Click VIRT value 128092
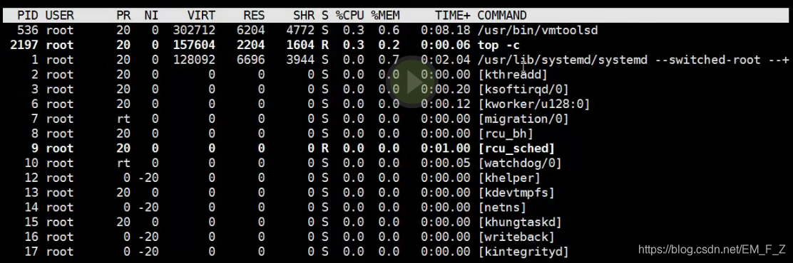Image resolution: width=793 pixels, height=263 pixels. 194,60
